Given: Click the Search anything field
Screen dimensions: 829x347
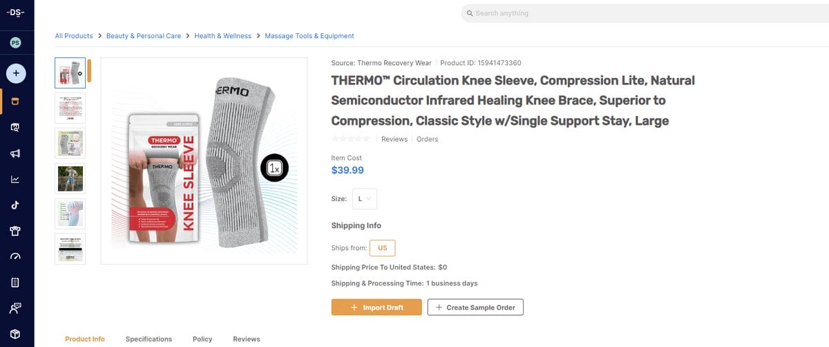Looking at the screenshot, I should point(642,13).
